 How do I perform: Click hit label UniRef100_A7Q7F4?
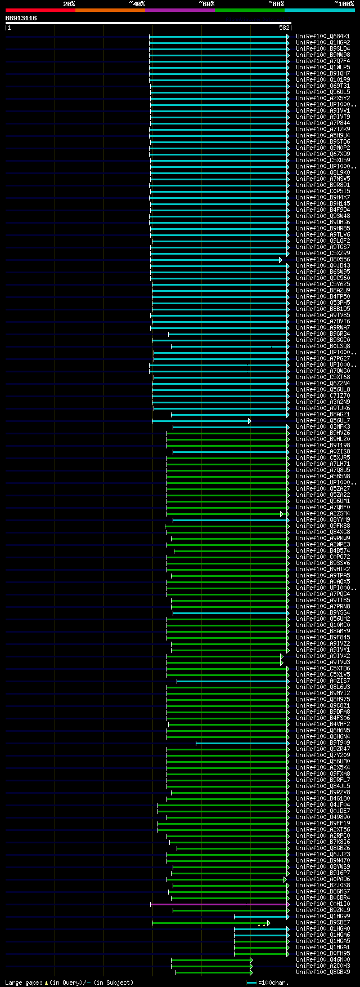pos(323,61)
